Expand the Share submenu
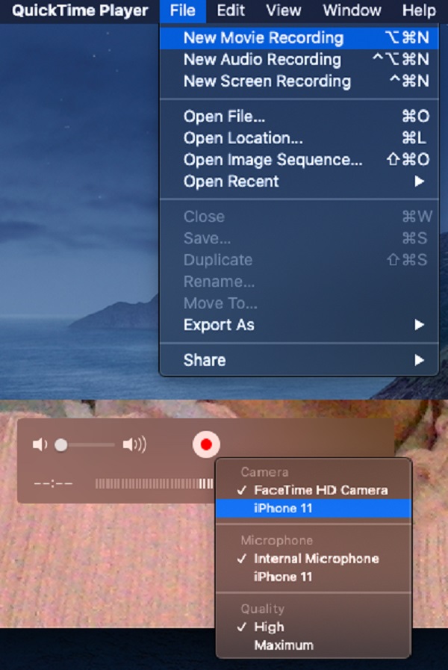The image size is (448, 670). (x=299, y=360)
